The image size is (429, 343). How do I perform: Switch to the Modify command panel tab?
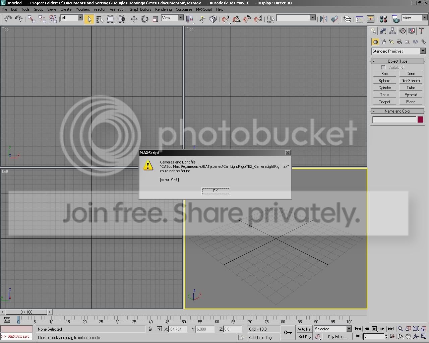click(383, 31)
